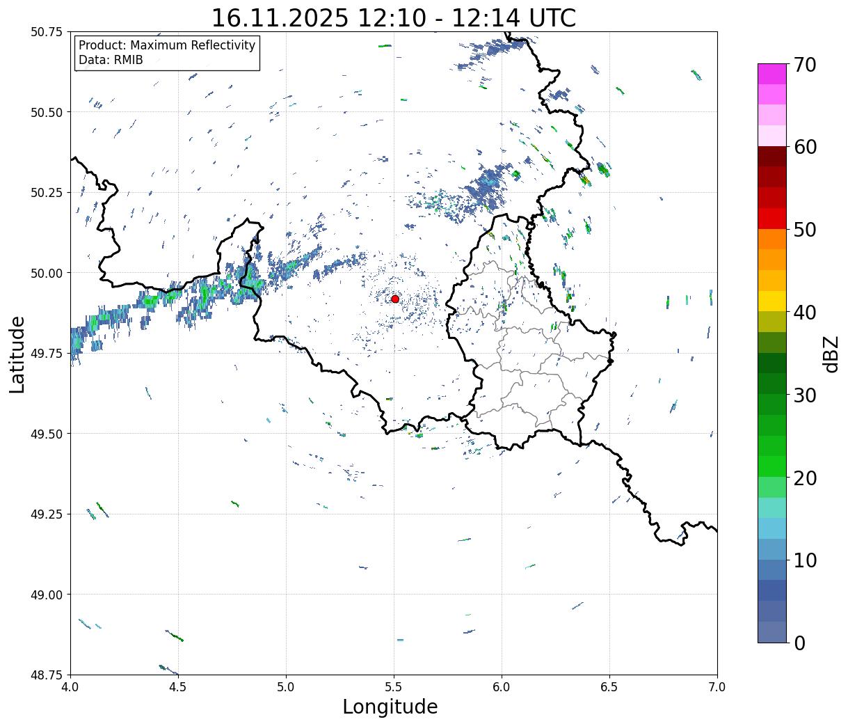Click the colorbar tick label '10'
The width and height of the screenshot is (848, 724).
(806, 560)
